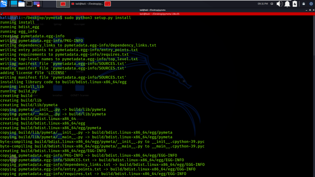Click 'byte-compiling ... __main__.py' line

pos(102,146)
